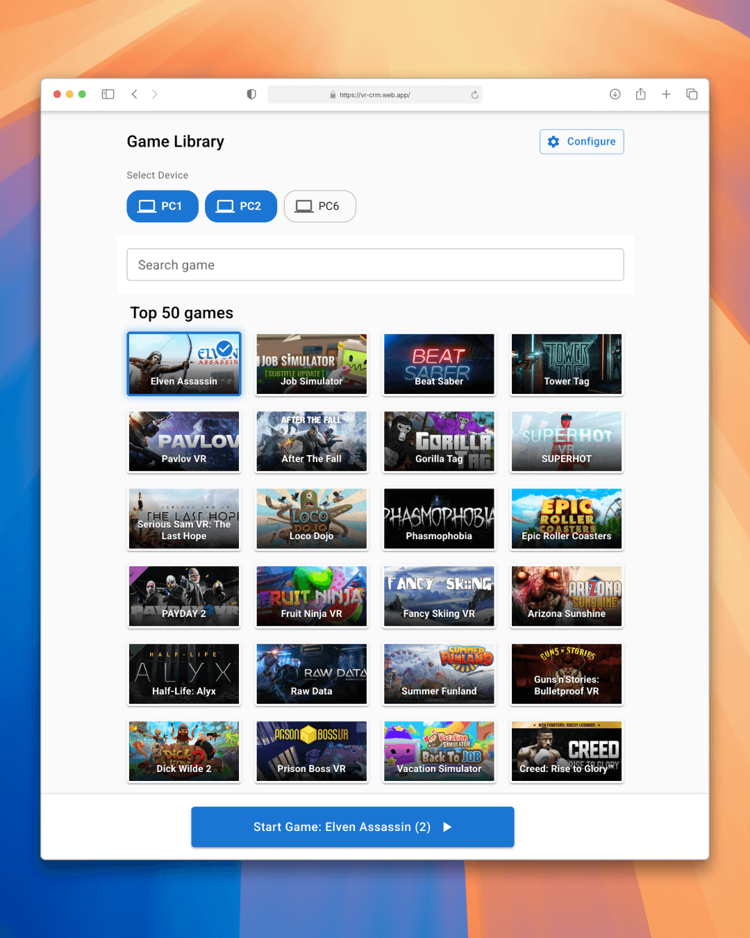Click the gear icon on the Configure button

tap(553, 141)
